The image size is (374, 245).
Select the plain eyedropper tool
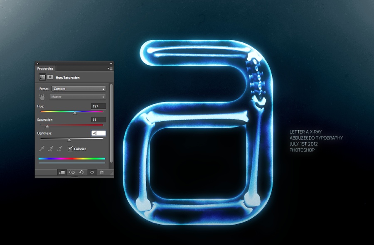pos(42,149)
